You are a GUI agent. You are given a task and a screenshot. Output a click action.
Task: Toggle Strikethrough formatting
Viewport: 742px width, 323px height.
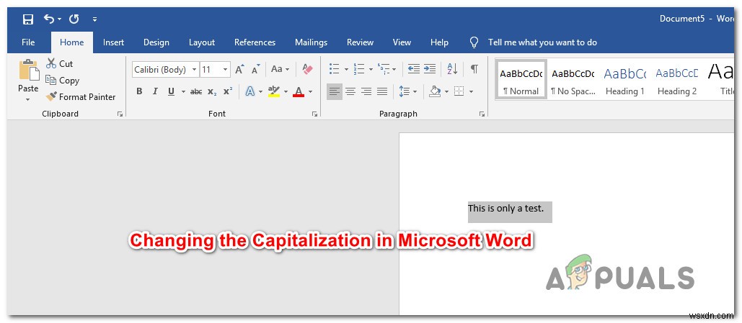tap(195, 91)
